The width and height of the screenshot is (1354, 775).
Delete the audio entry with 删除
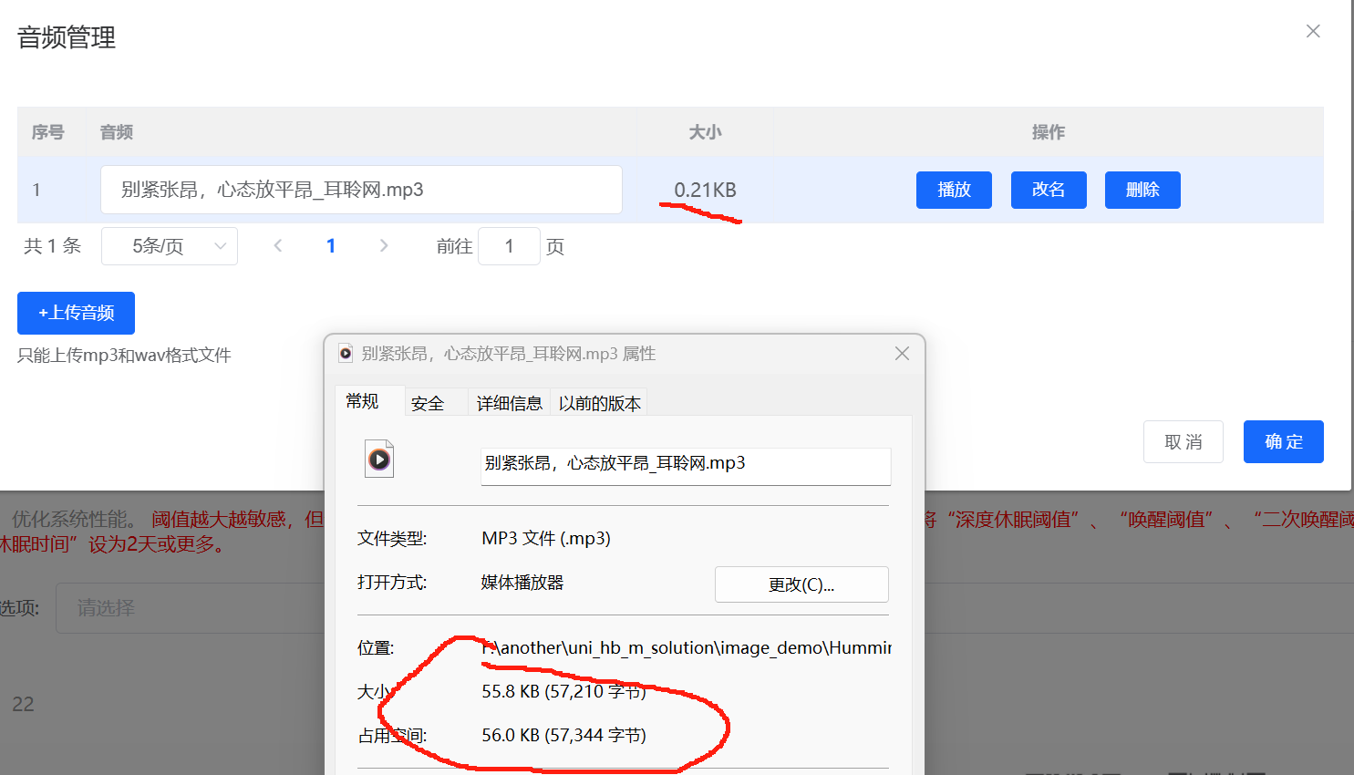coord(1142,190)
